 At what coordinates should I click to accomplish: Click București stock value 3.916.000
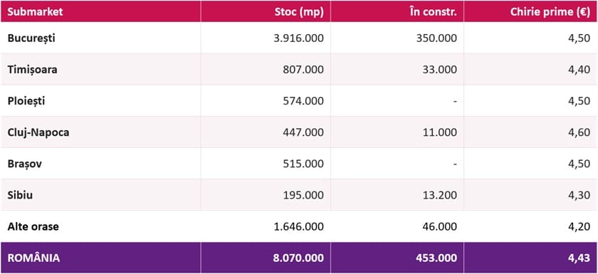tap(298, 38)
